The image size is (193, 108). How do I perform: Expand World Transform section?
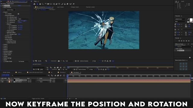tap(3, 53)
